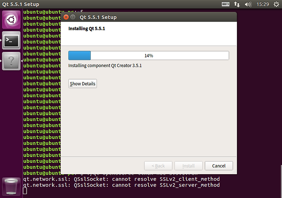
Task: Click the terminal cursor block at the prompt
Action: pyautogui.click(x=25, y=191)
